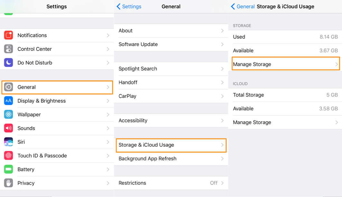This screenshot has width=342, height=197.
Task: Go back to General from Storage screen
Action: (x=243, y=6)
